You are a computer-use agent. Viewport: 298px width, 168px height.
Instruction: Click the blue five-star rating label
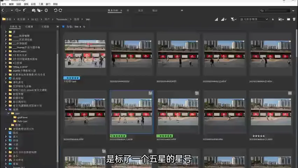pos(72,78)
